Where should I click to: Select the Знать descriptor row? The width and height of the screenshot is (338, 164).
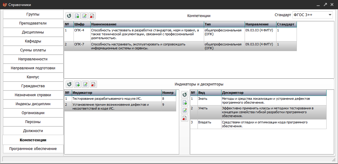point(258,101)
